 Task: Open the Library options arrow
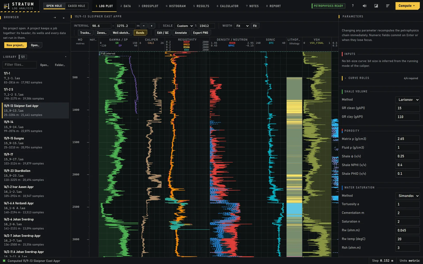pyautogui.click(x=66, y=57)
